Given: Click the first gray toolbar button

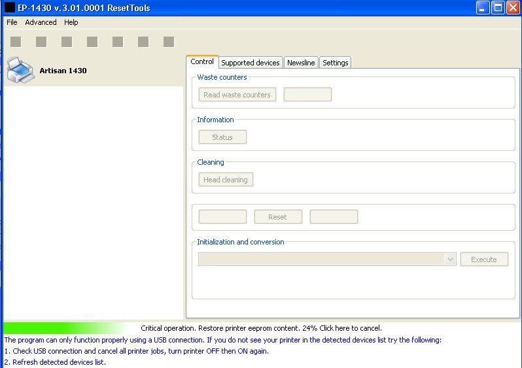Looking at the screenshot, I should pyautogui.click(x=16, y=42).
